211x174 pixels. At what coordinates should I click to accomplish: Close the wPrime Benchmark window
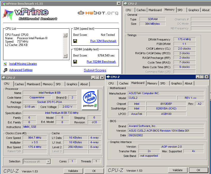[119, 3]
